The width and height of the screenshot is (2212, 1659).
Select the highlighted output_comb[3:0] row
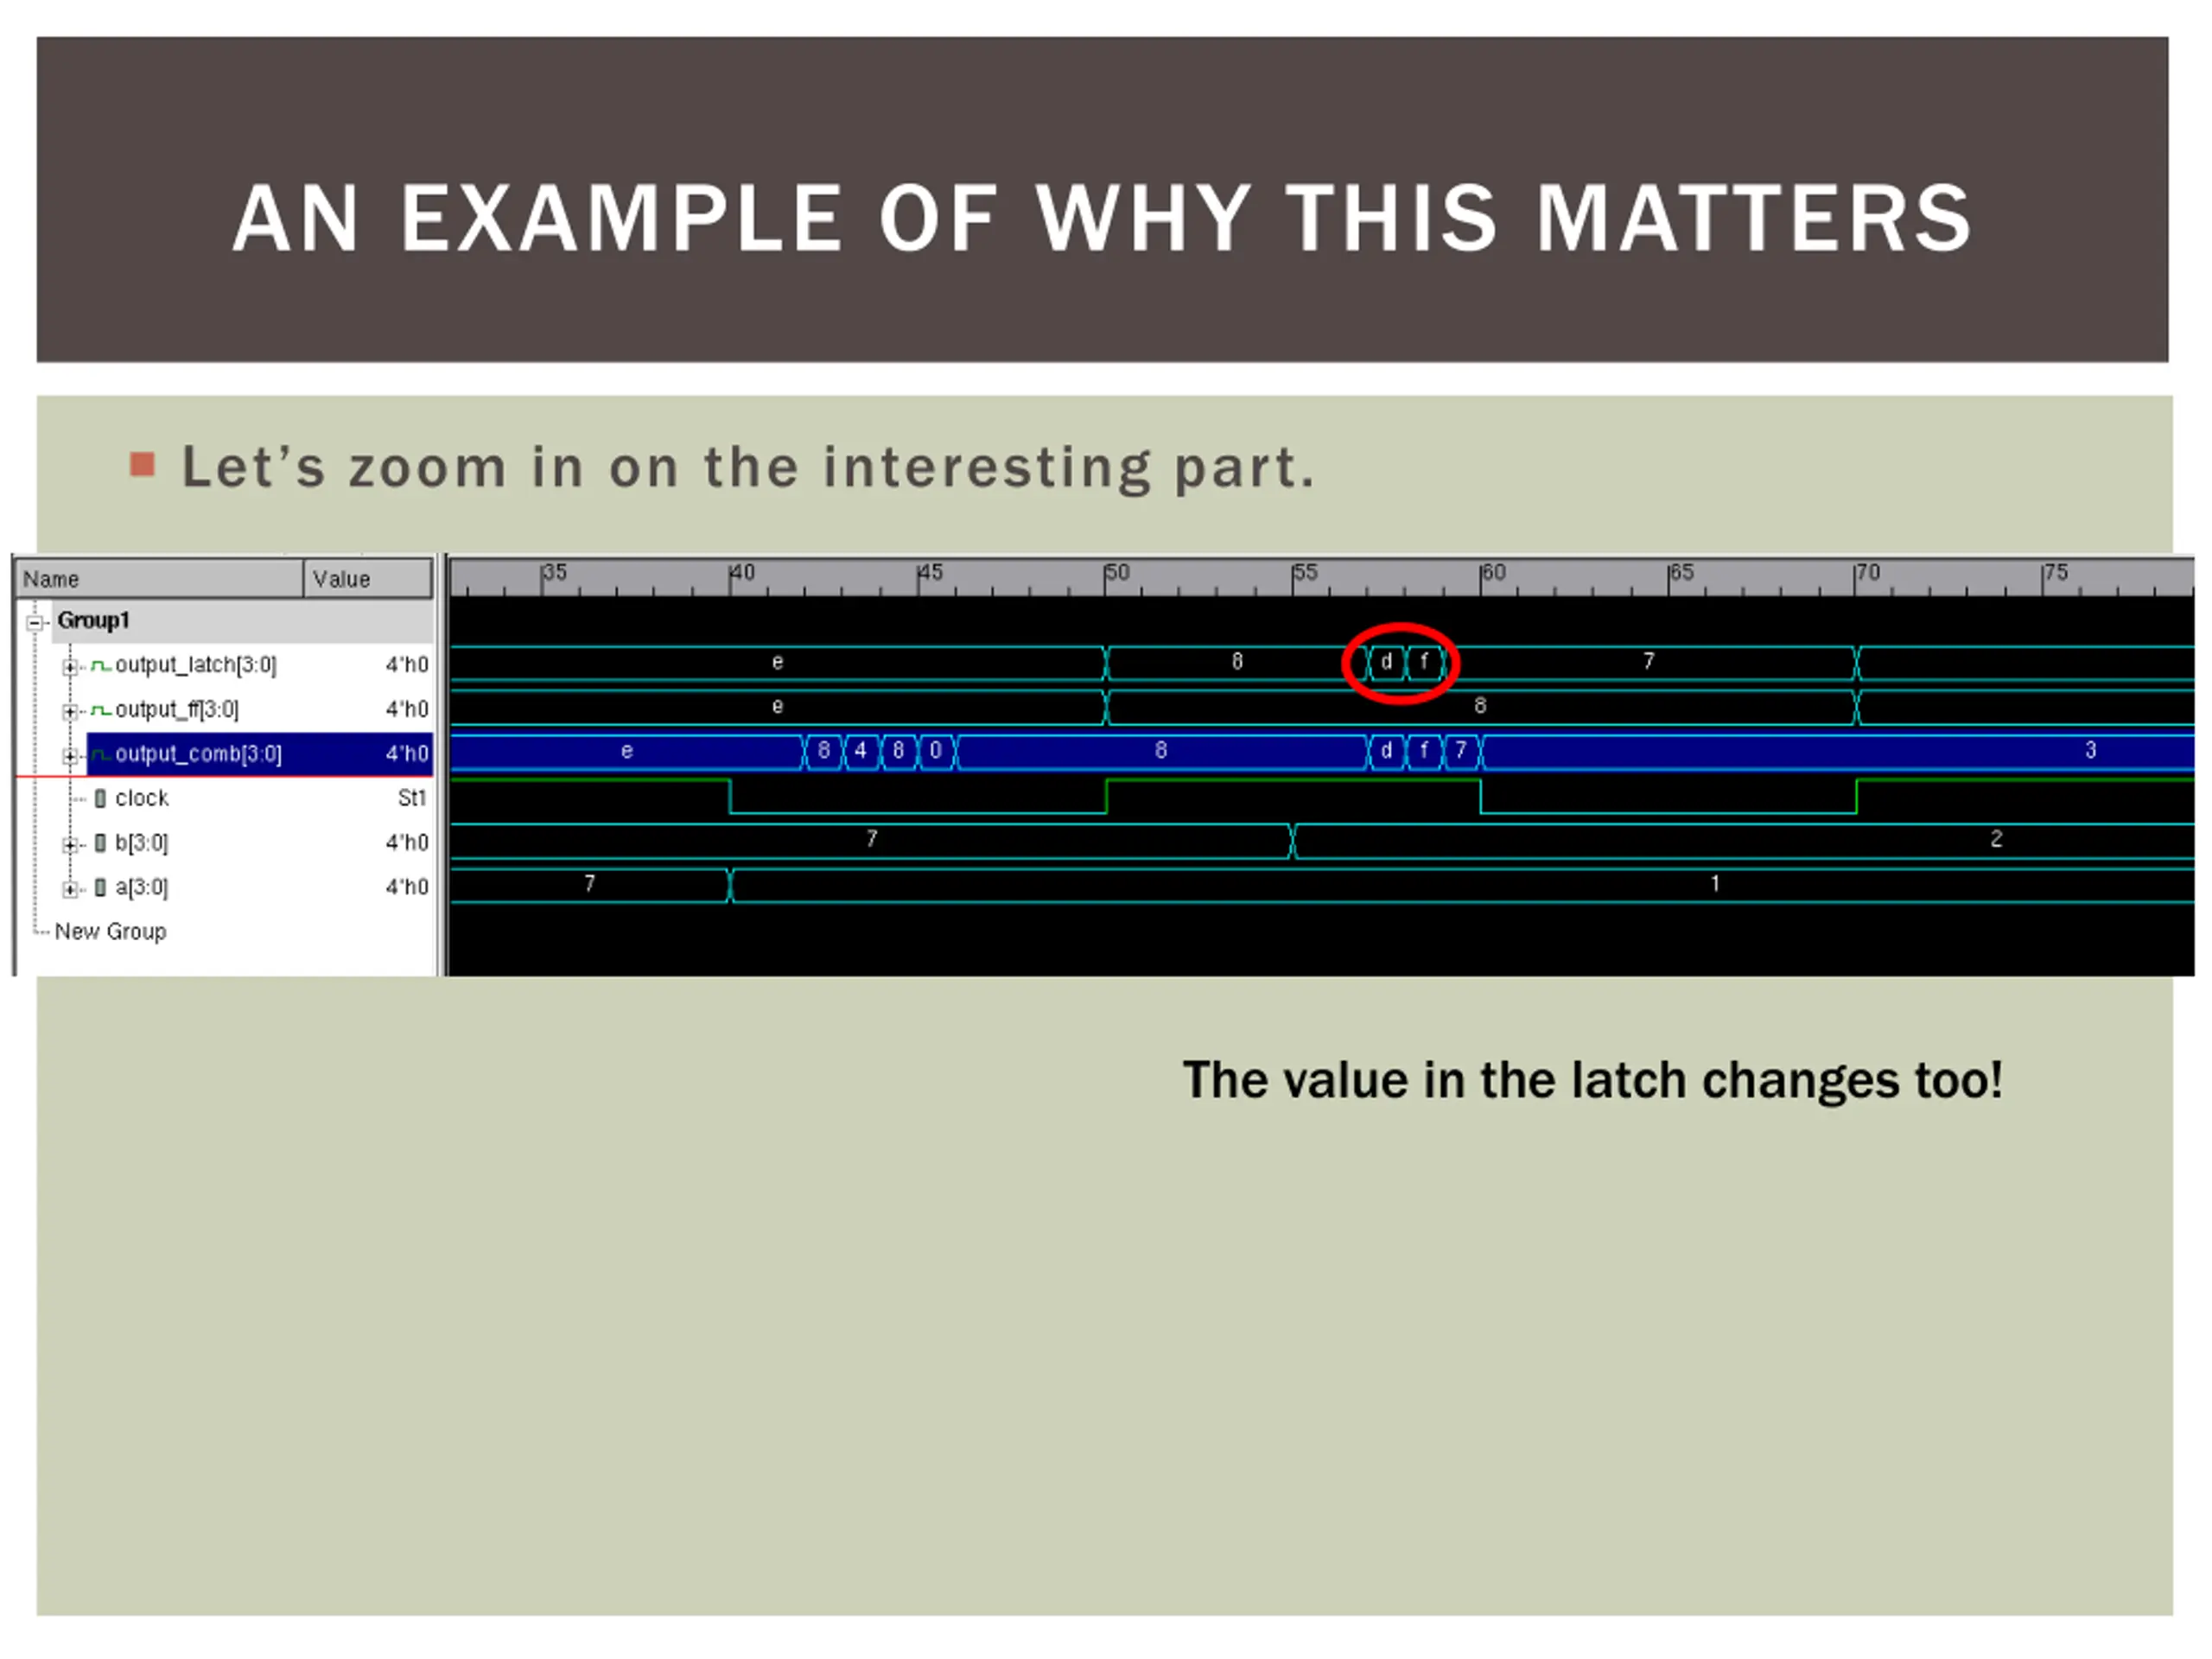(x=260, y=754)
